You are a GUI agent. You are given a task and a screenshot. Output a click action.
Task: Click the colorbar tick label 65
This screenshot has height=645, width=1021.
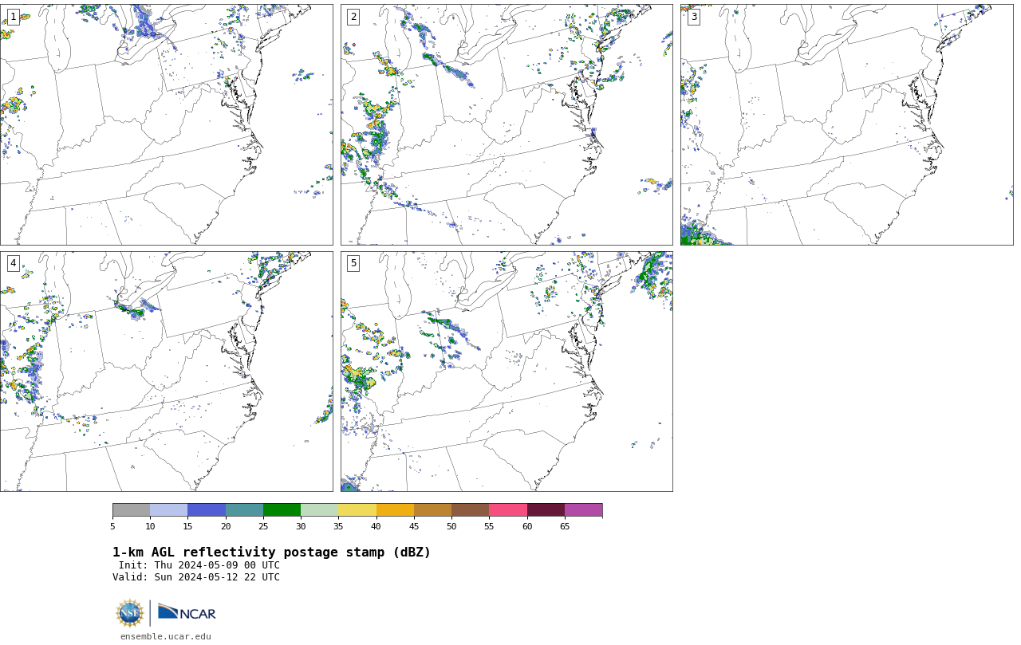click(x=565, y=526)
